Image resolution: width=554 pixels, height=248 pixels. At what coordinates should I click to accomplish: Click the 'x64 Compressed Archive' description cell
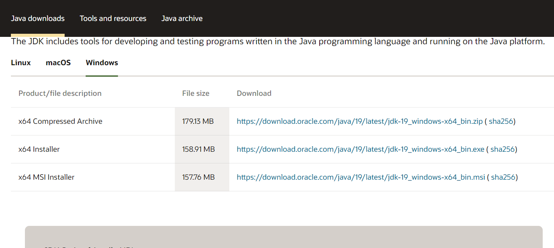93,121
